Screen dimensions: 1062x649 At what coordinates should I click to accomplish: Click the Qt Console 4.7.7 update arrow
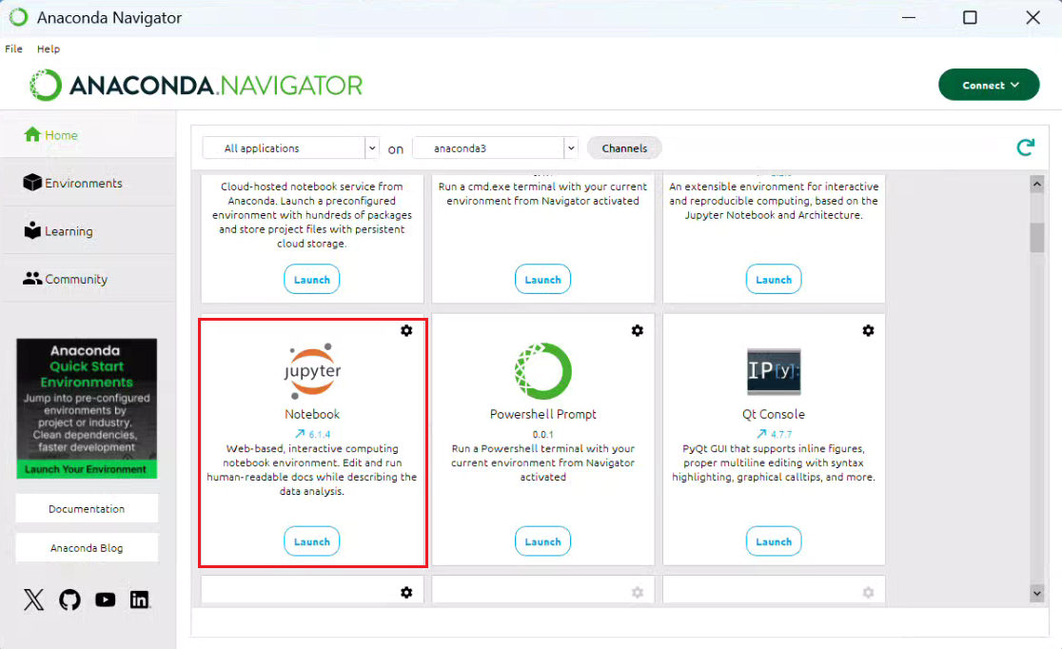pos(761,434)
